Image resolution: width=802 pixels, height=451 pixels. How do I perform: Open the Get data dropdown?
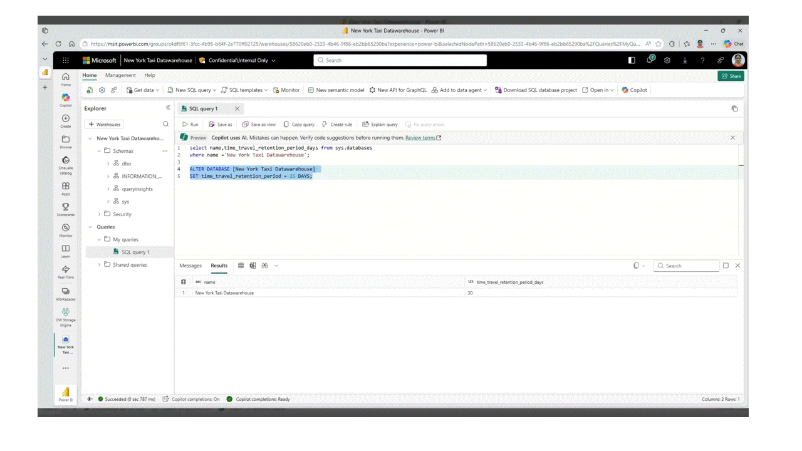tap(143, 90)
